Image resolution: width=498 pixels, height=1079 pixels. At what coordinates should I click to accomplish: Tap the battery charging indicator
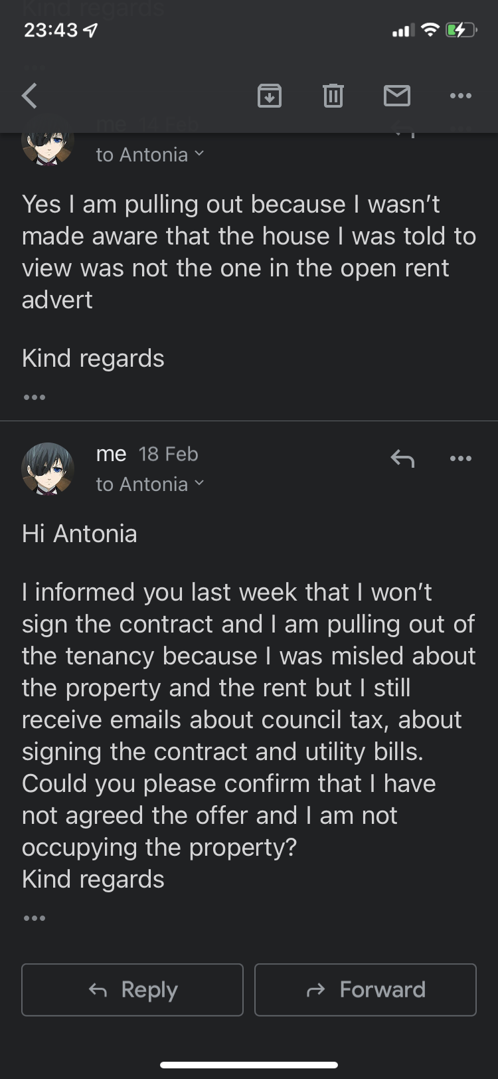click(460, 30)
